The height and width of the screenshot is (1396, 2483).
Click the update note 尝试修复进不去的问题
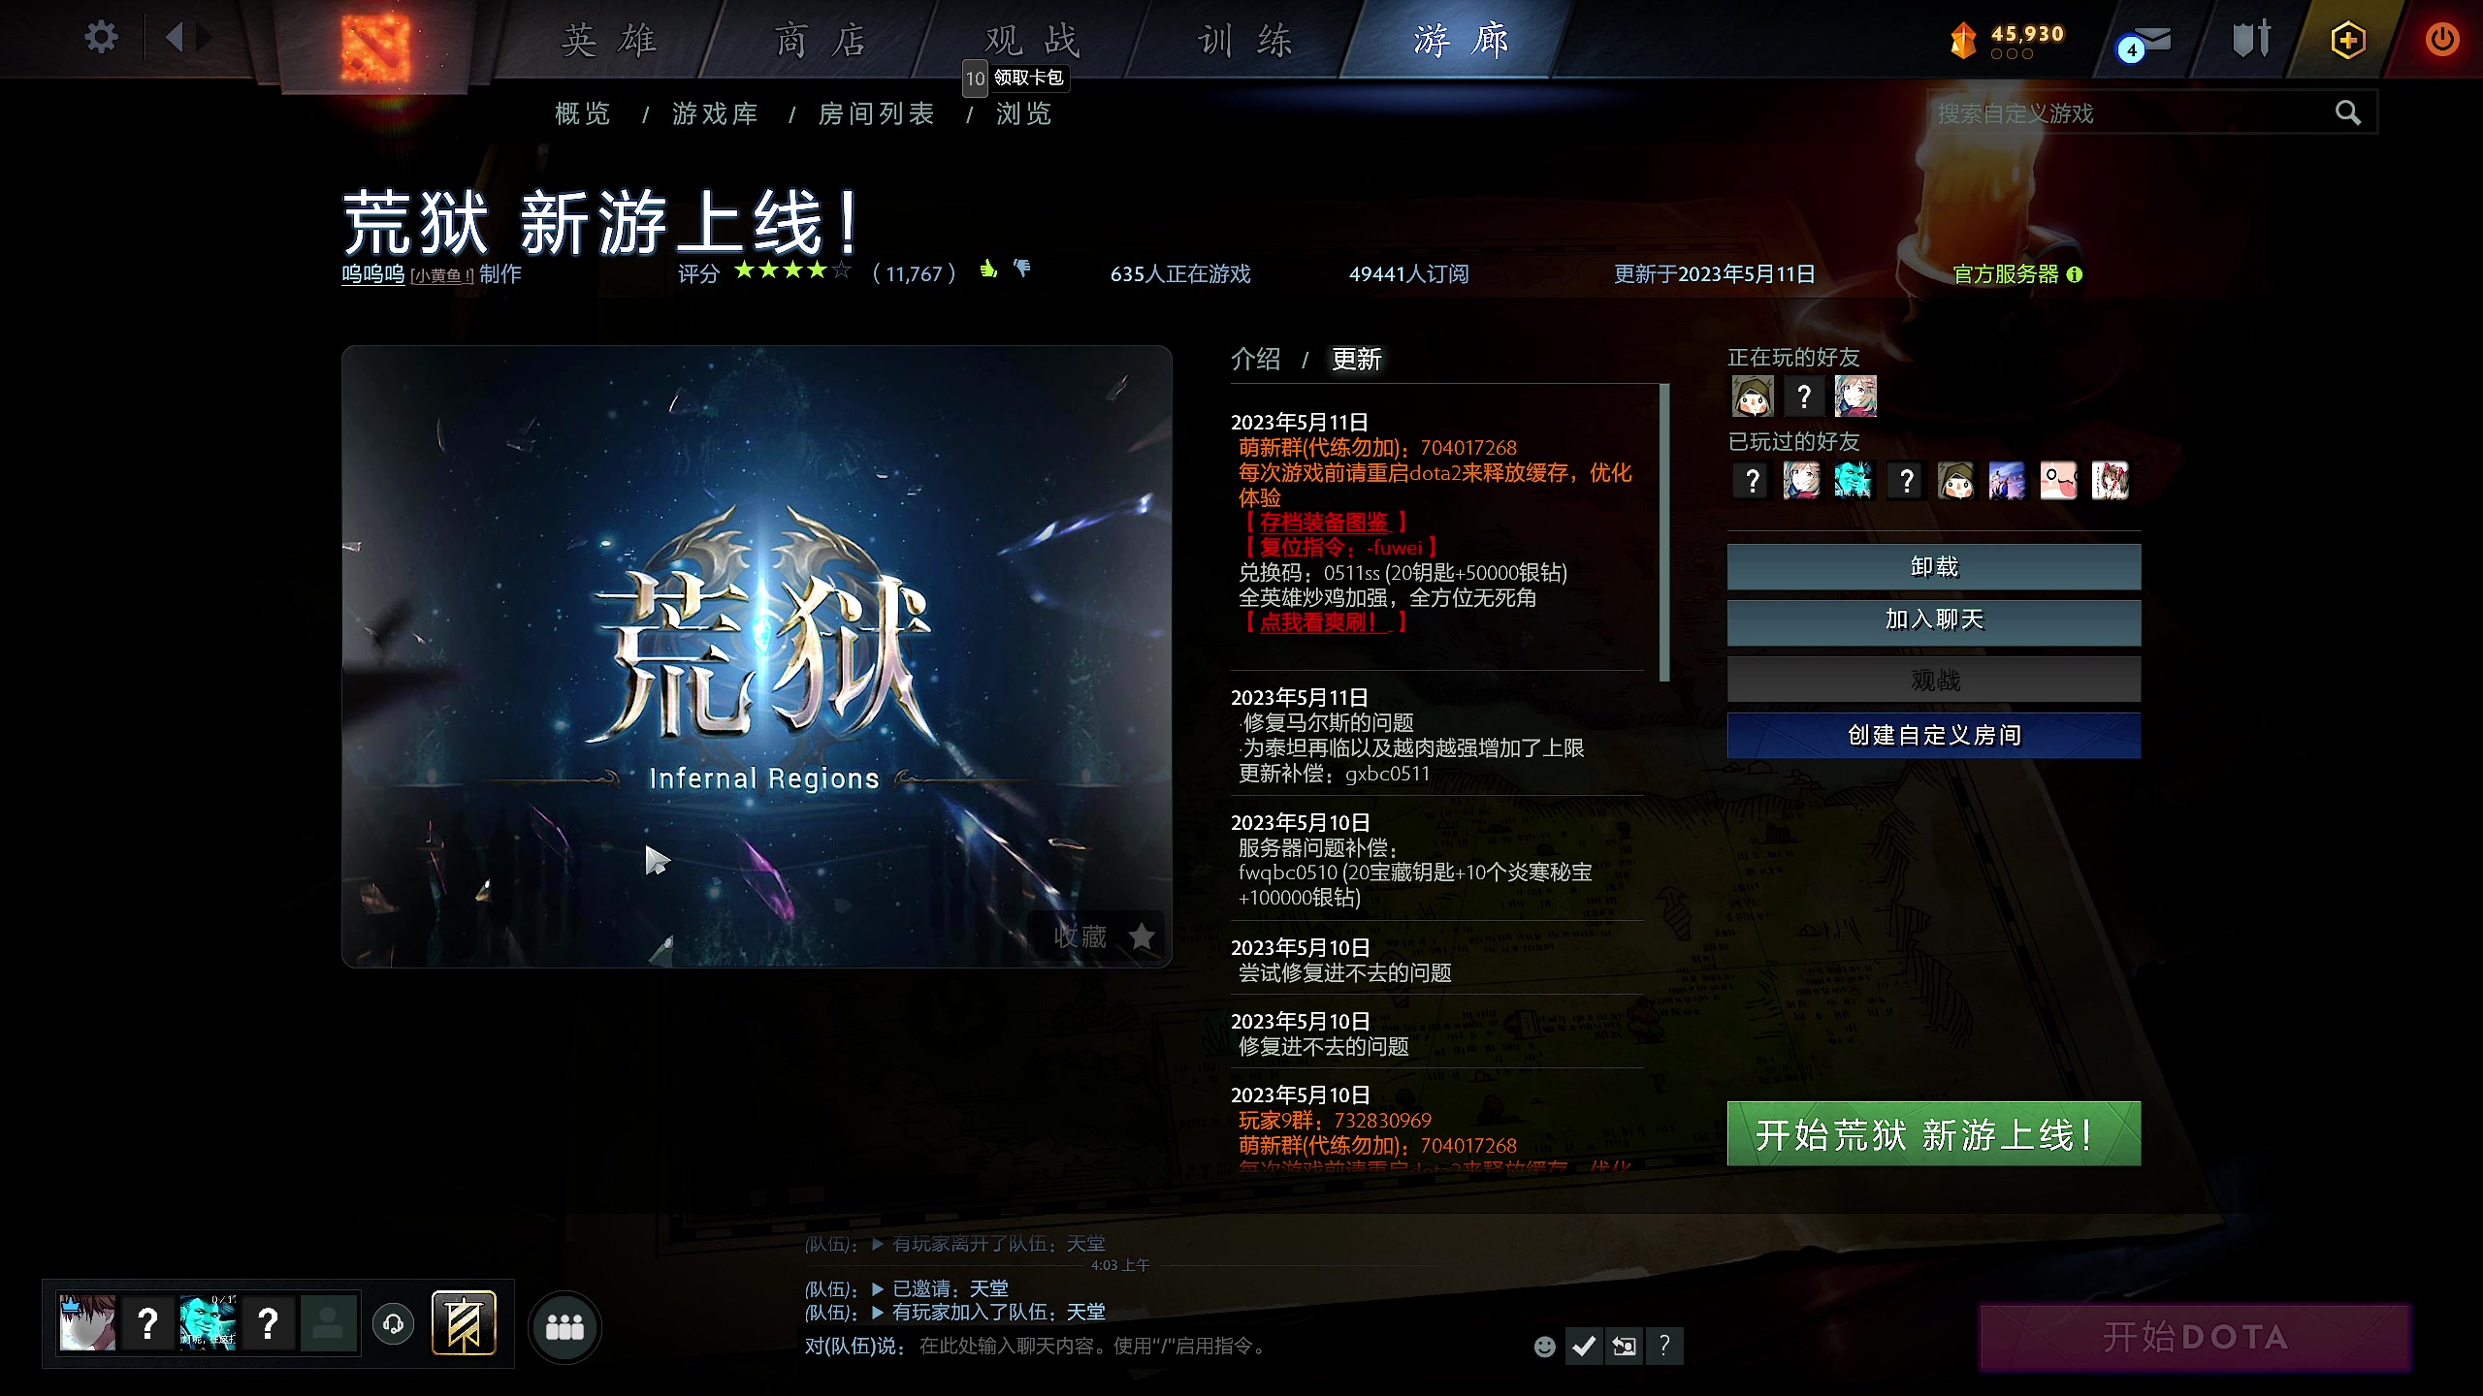(1345, 972)
